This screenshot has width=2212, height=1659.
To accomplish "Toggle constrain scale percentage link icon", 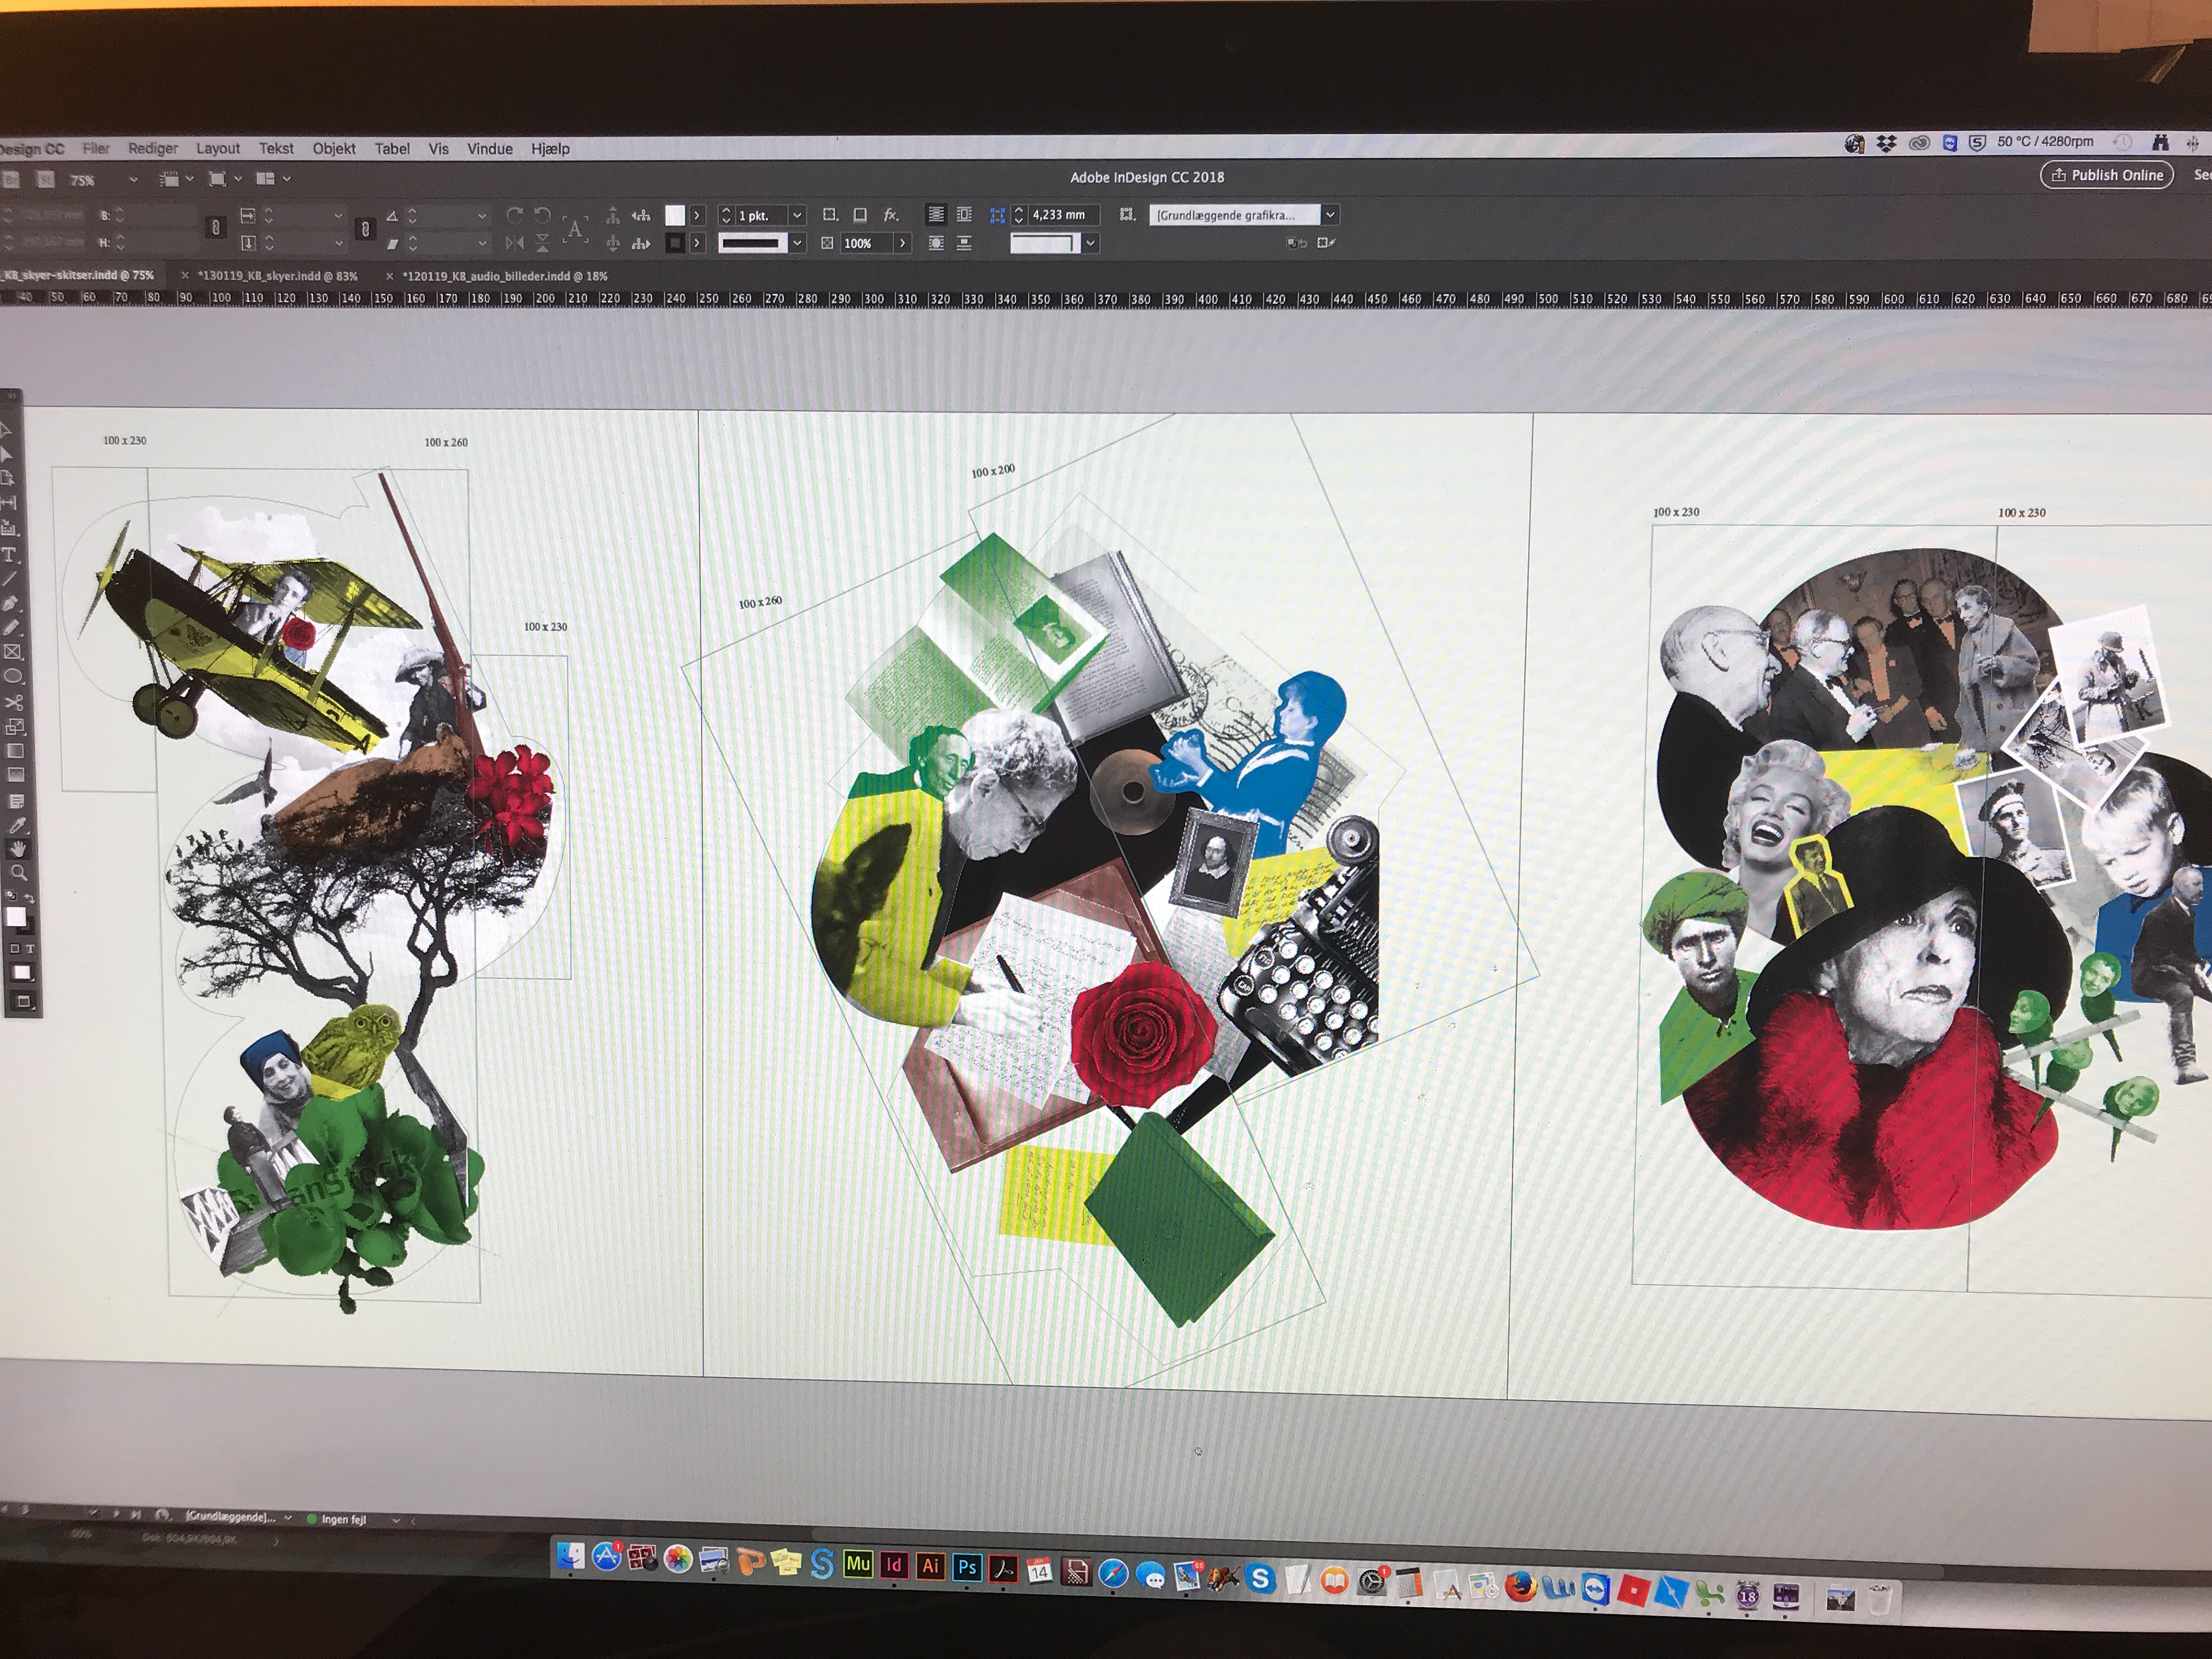I will (365, 229).
